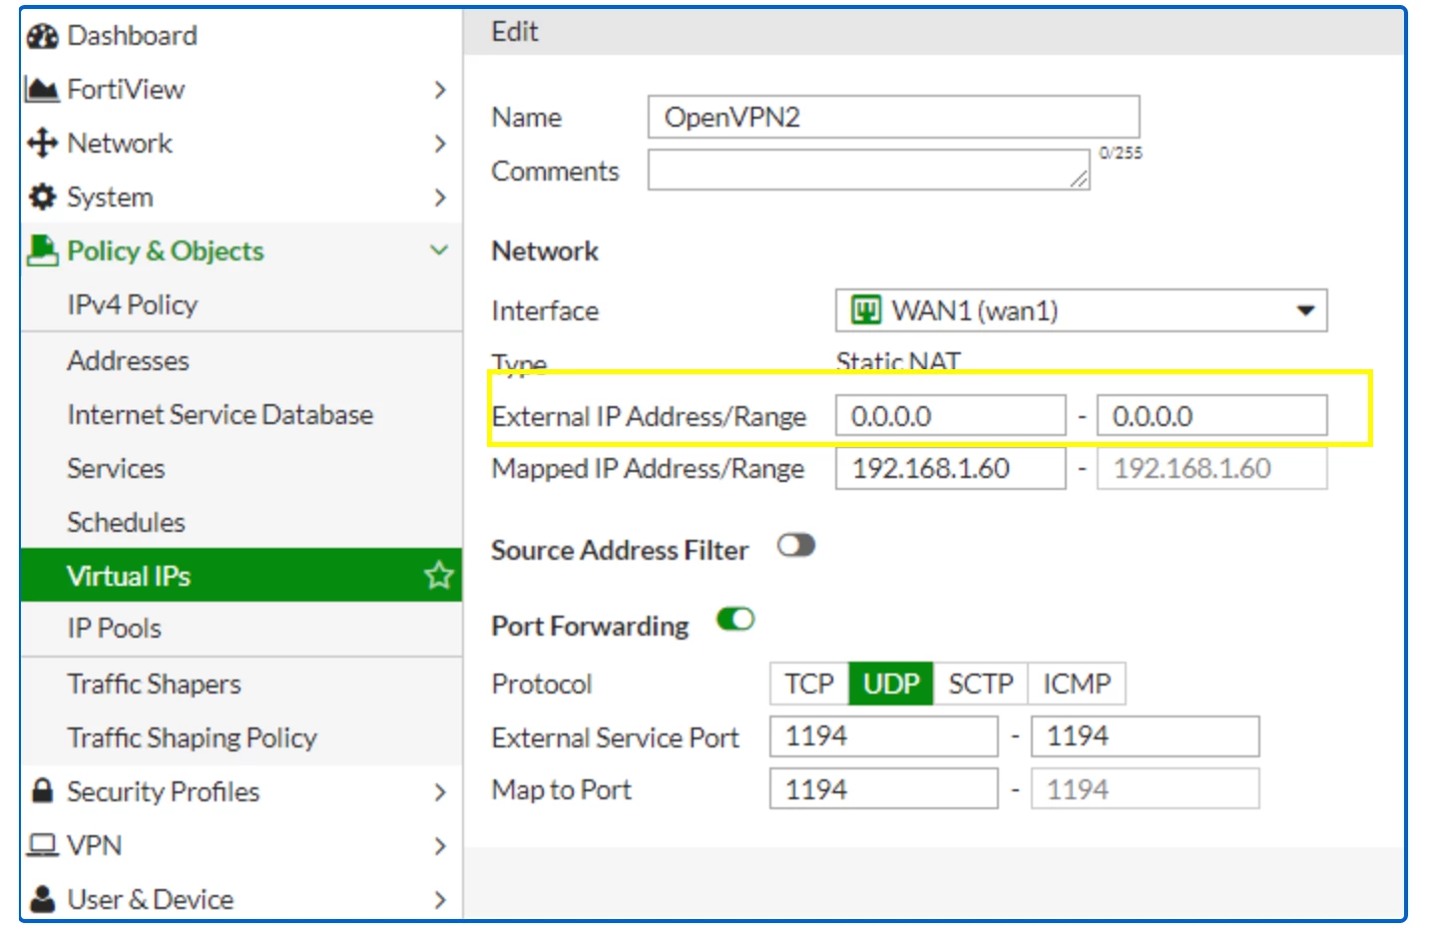Image resolution: width=1433 pixels, height=930 pixels.
Task: Click the VPN laptop icon
Action: pos(43,845)
